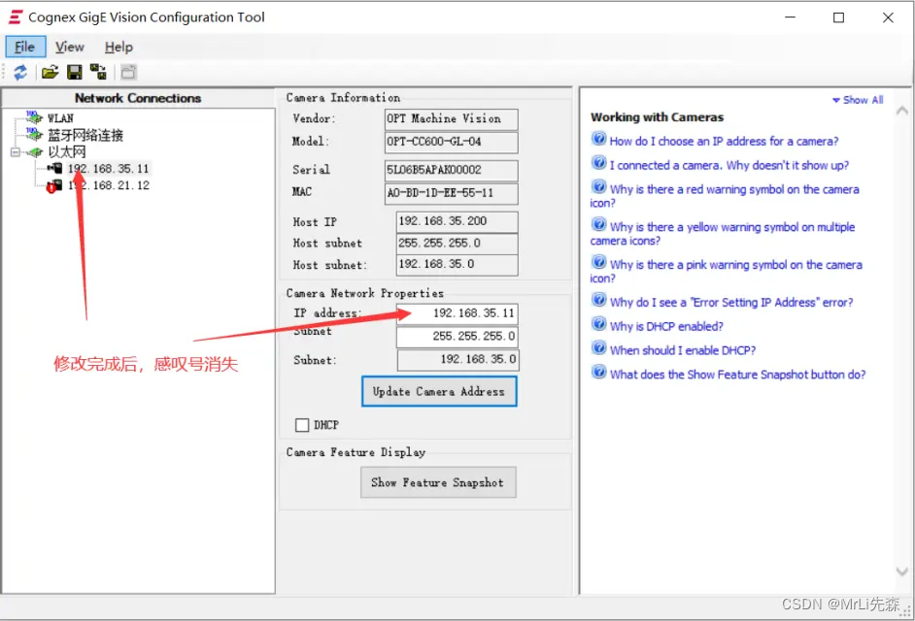Select WLAN in network connections tree

pyautogui.click(x=60, y=118)
